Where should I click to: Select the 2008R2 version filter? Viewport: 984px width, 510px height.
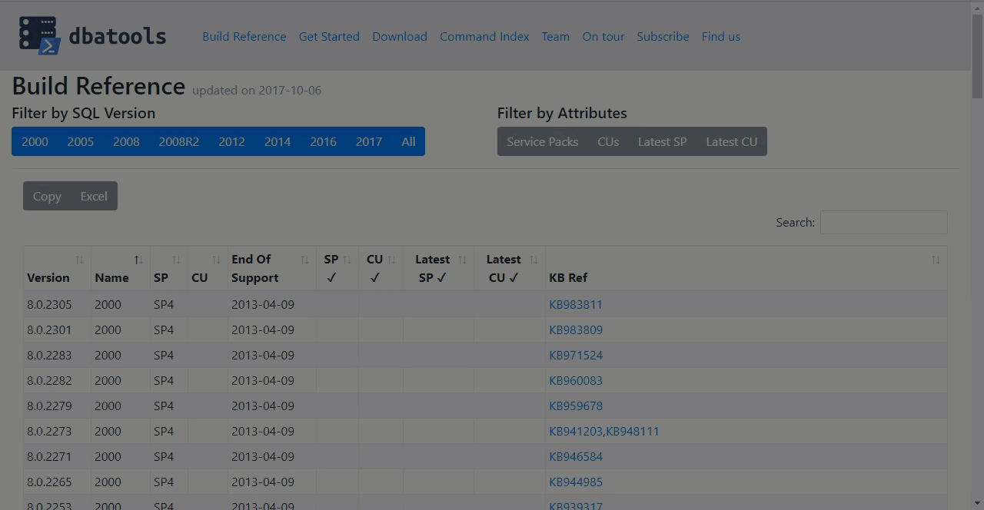click(x=178, y=141)
